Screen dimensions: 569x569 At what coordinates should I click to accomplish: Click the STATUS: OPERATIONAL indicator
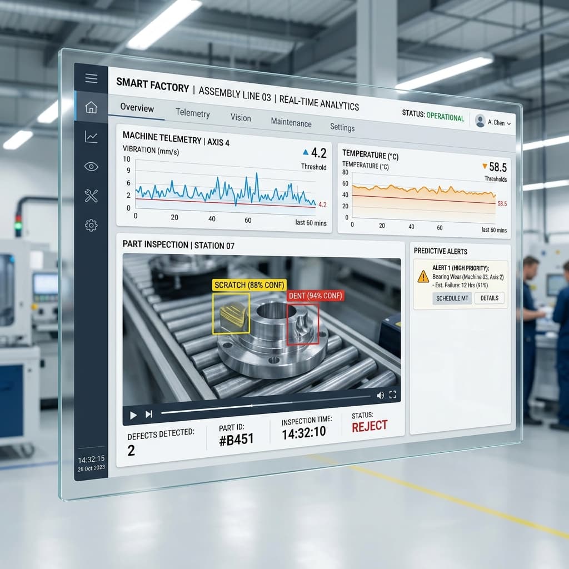433,116
